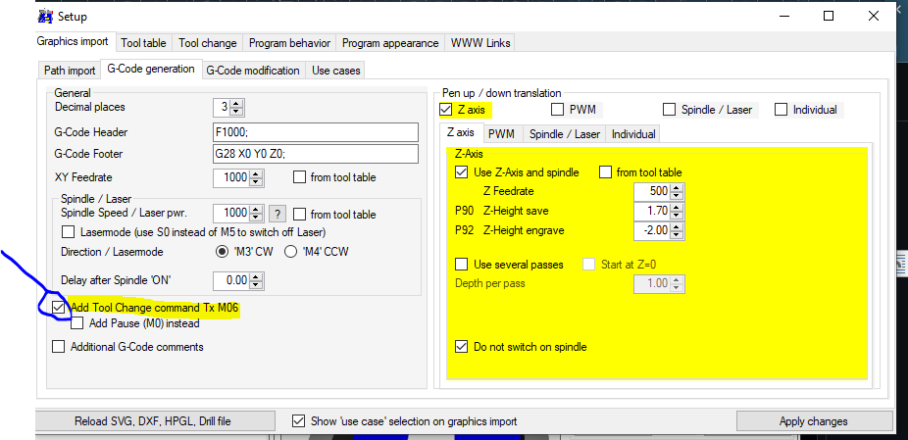Screen dimensions: 908x440
Task: Click the '?' help button beside Spindle Speed
Action: pyautogui.click(x=277, y=214)
